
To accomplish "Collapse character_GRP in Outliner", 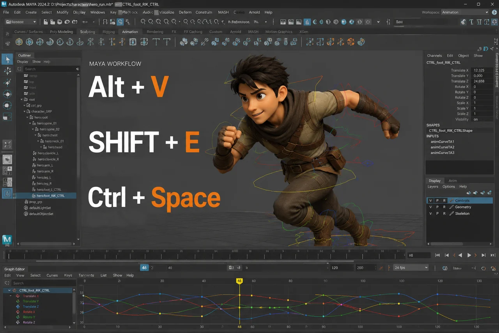I will click(24, 111).
